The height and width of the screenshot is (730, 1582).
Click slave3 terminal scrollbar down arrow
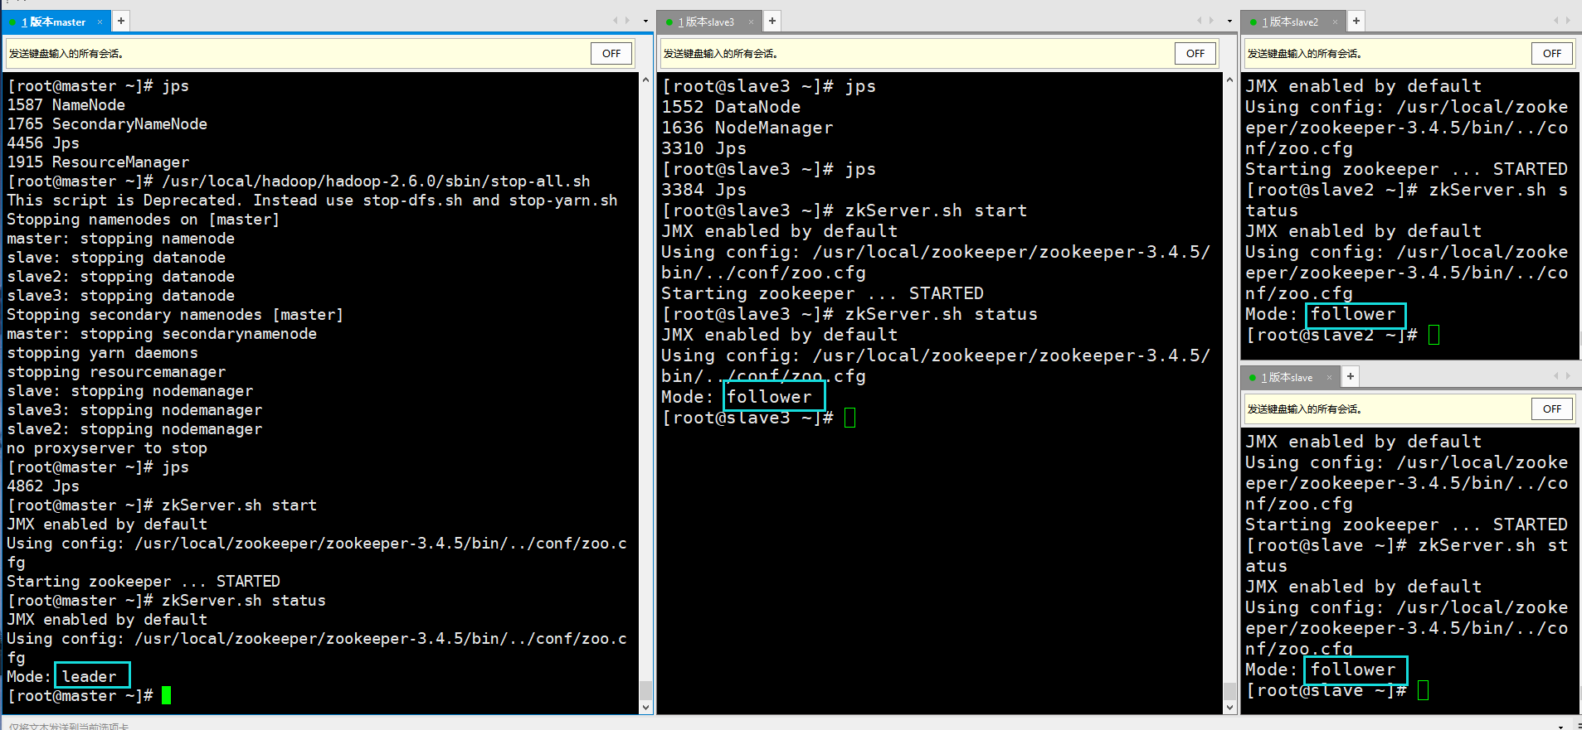pos(1230,708)
